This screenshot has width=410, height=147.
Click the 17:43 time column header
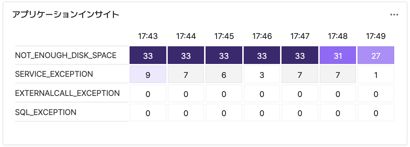click(148, 36)
